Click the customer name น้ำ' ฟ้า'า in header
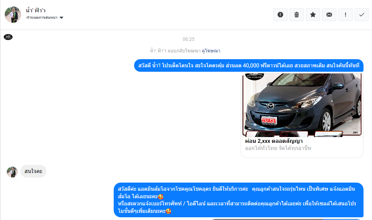Viewport: 372px width, 220px height. [36, 11]
